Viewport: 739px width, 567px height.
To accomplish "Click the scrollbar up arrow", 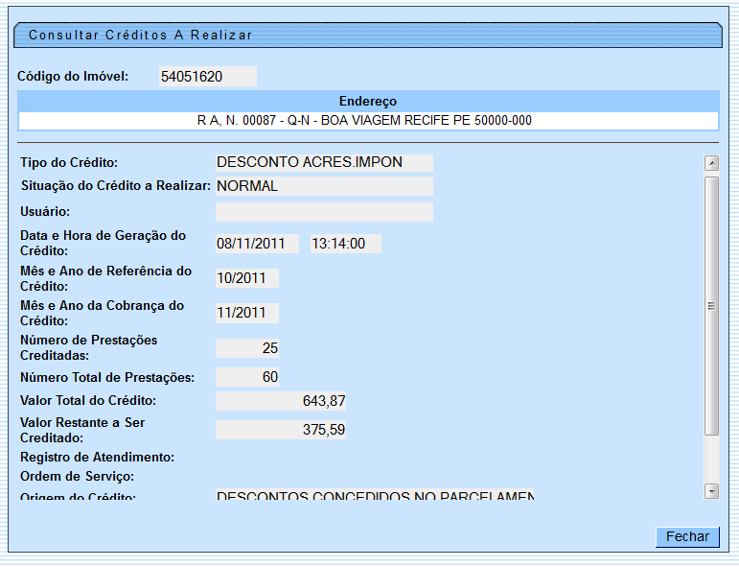I will tap(711, 163).
